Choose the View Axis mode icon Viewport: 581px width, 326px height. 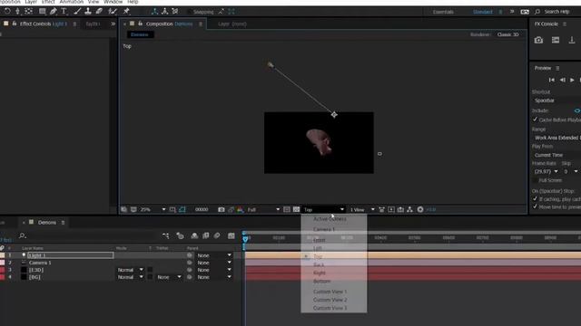(x=175, y=12)
